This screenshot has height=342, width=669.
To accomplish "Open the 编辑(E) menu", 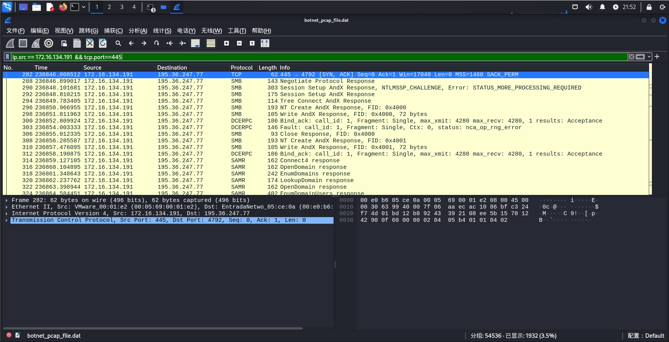I will [x=40, y=31].
